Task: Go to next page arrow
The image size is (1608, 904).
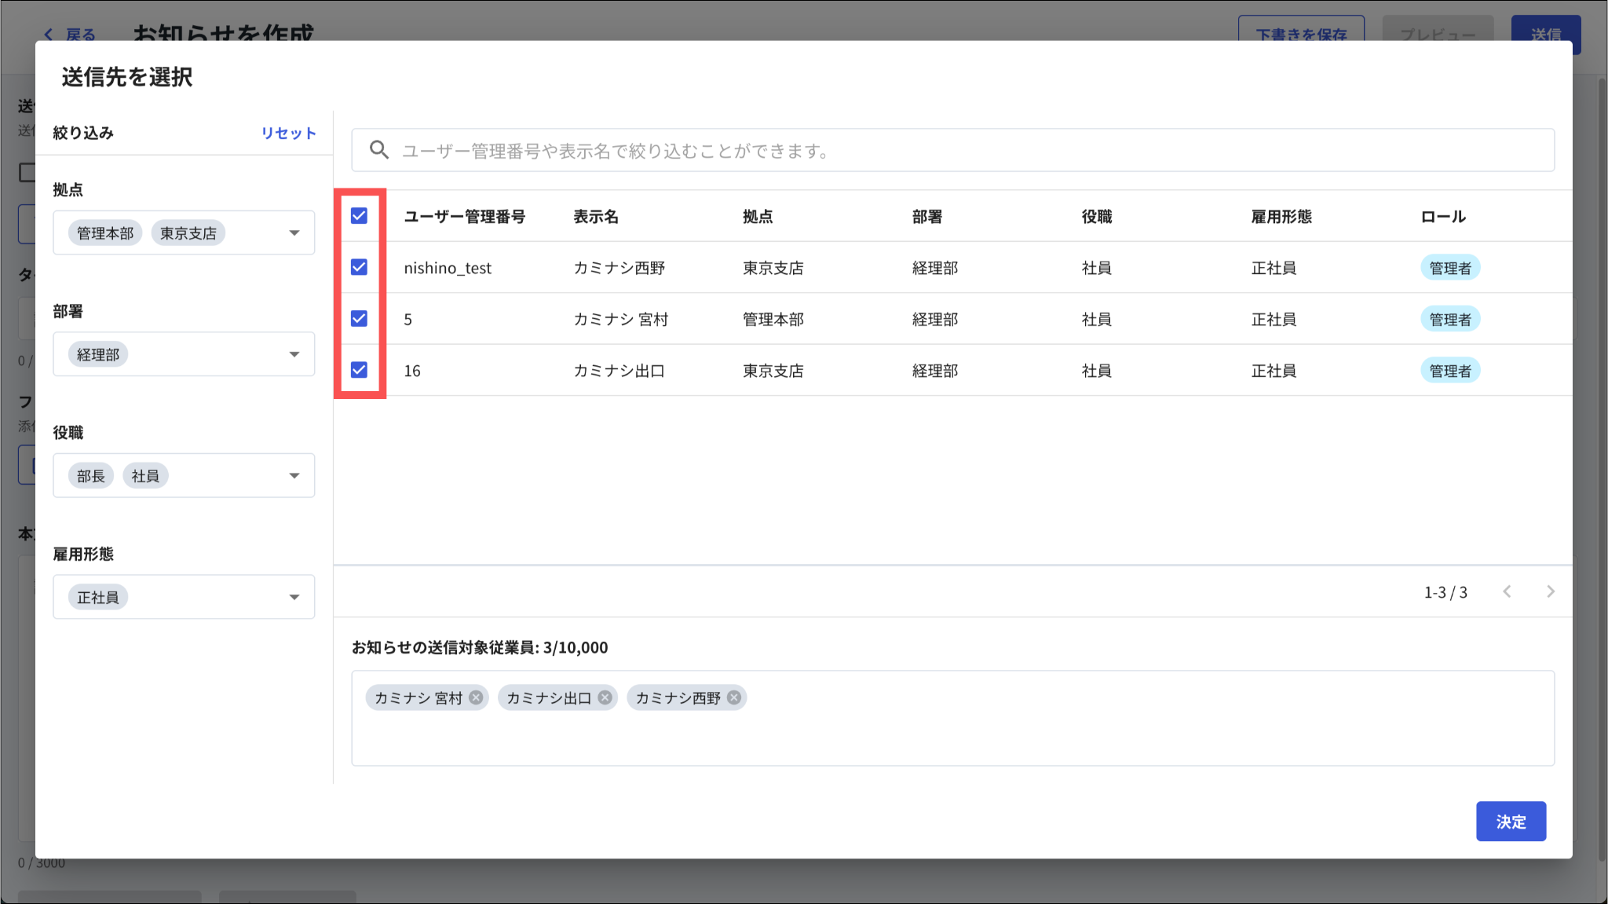Action: tap(1550, 592)
